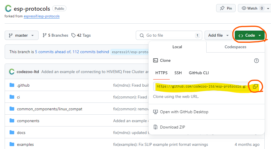Click the Pin repository button

tap(226, 8)
